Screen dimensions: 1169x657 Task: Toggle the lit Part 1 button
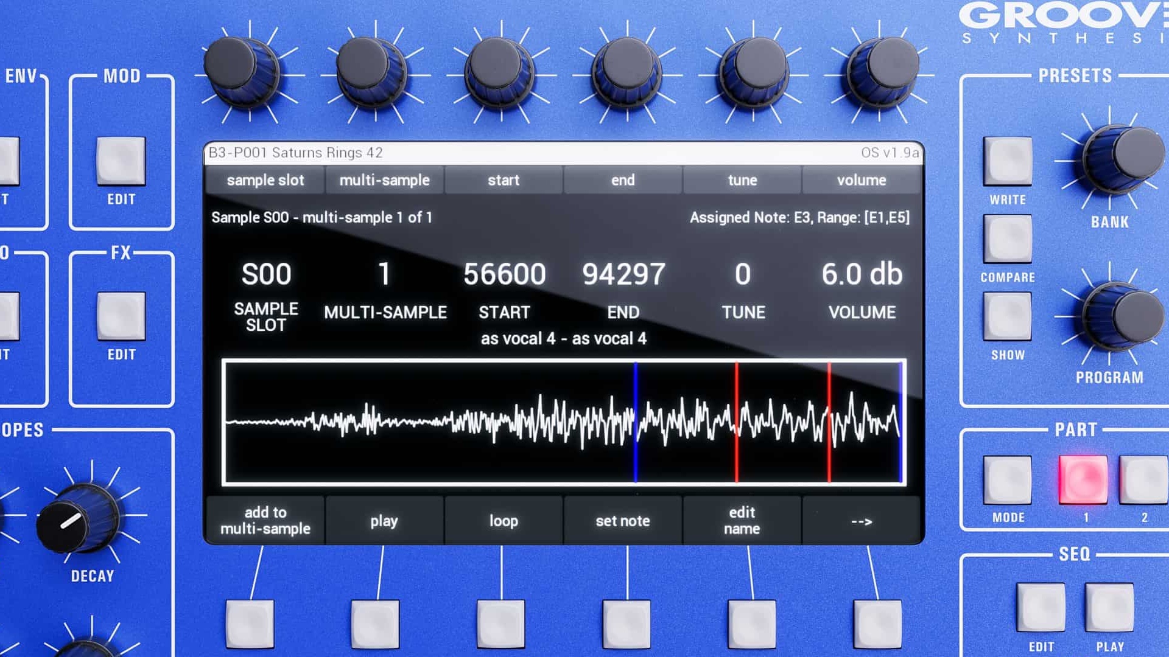click(1083, 479)
